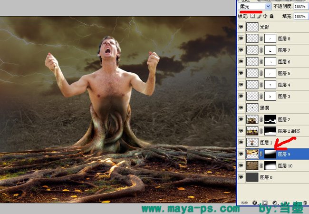Select layer name 黑洞

coord(264,108)
